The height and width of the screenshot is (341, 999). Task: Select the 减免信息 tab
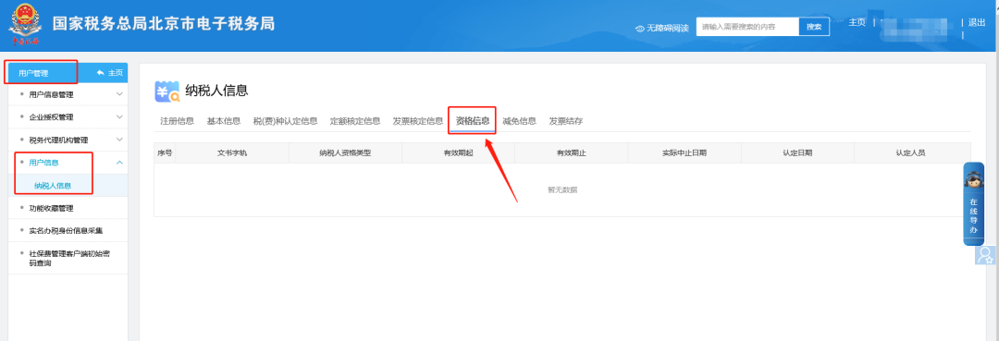coord(519,121)
